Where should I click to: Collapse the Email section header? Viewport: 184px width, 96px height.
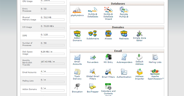pos(117,51)
